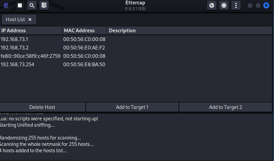Select the Host List tab
Screen dimensions: 274x161
(19, 19)
